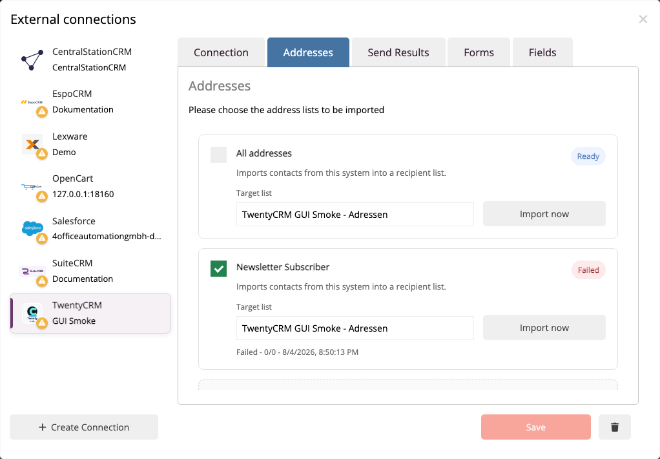Click the TwentyCRM logo icon
660x459 pixels.
[x=32, y=313]
